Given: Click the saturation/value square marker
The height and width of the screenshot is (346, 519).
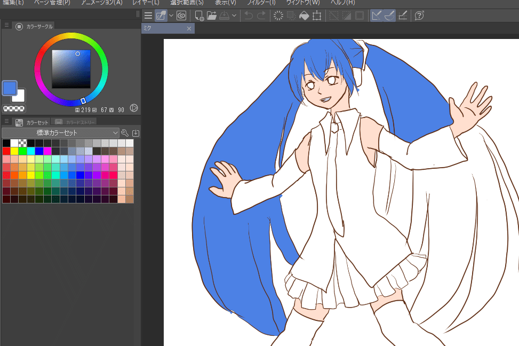Looking at the screenshot, I should 78,54.
